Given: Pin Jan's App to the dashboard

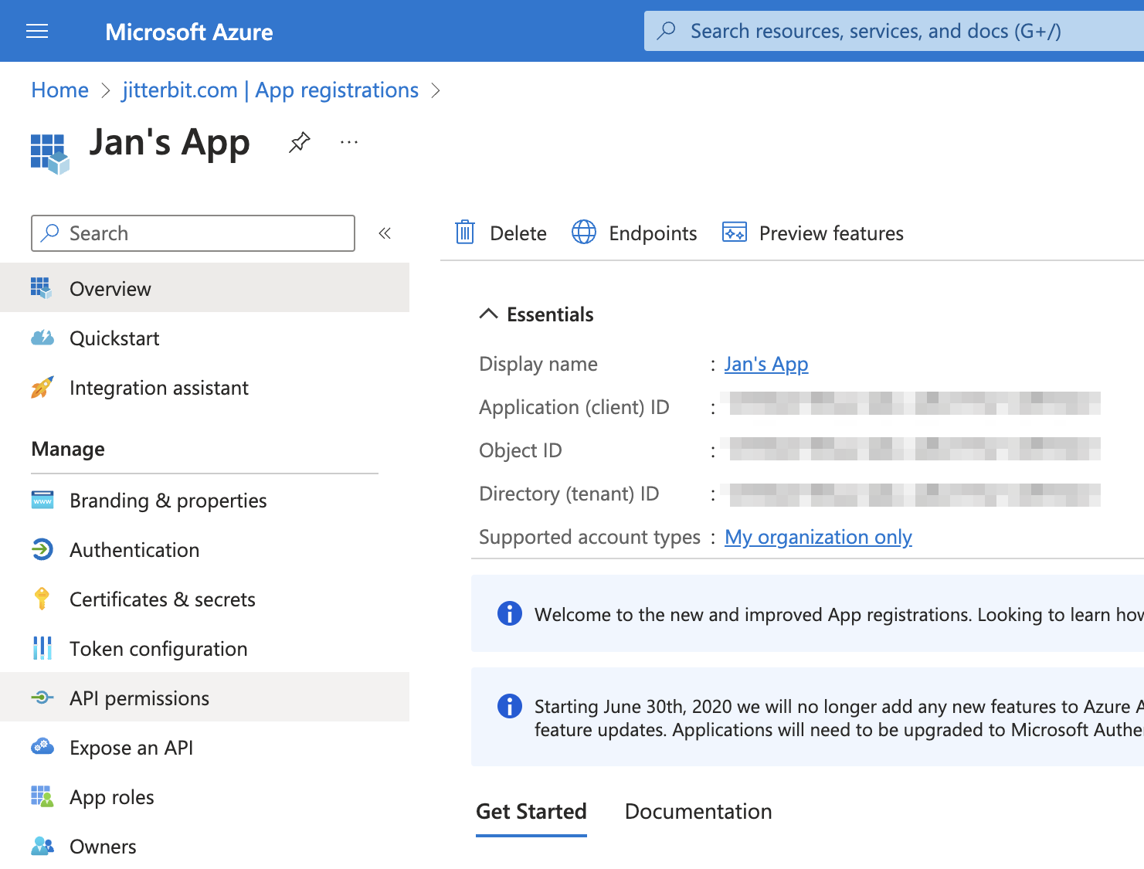Looking at the screenshot, I should pyautogui.click(x=298, y=142).
